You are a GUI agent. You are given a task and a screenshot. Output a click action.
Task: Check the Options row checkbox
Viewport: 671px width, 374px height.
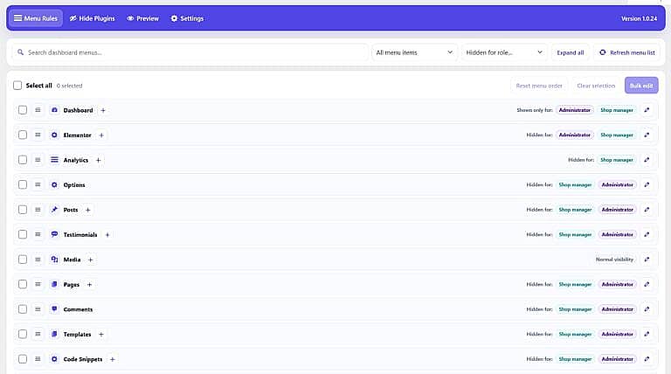pos(23,184)
